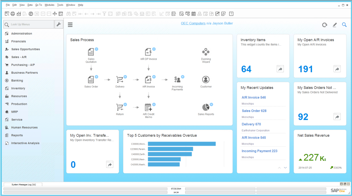Click the print preview toolbar icon
352x196 pixels.
7,14
